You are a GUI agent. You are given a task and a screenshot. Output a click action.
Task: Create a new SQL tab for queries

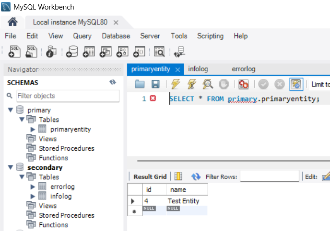(x=14, y=52)
